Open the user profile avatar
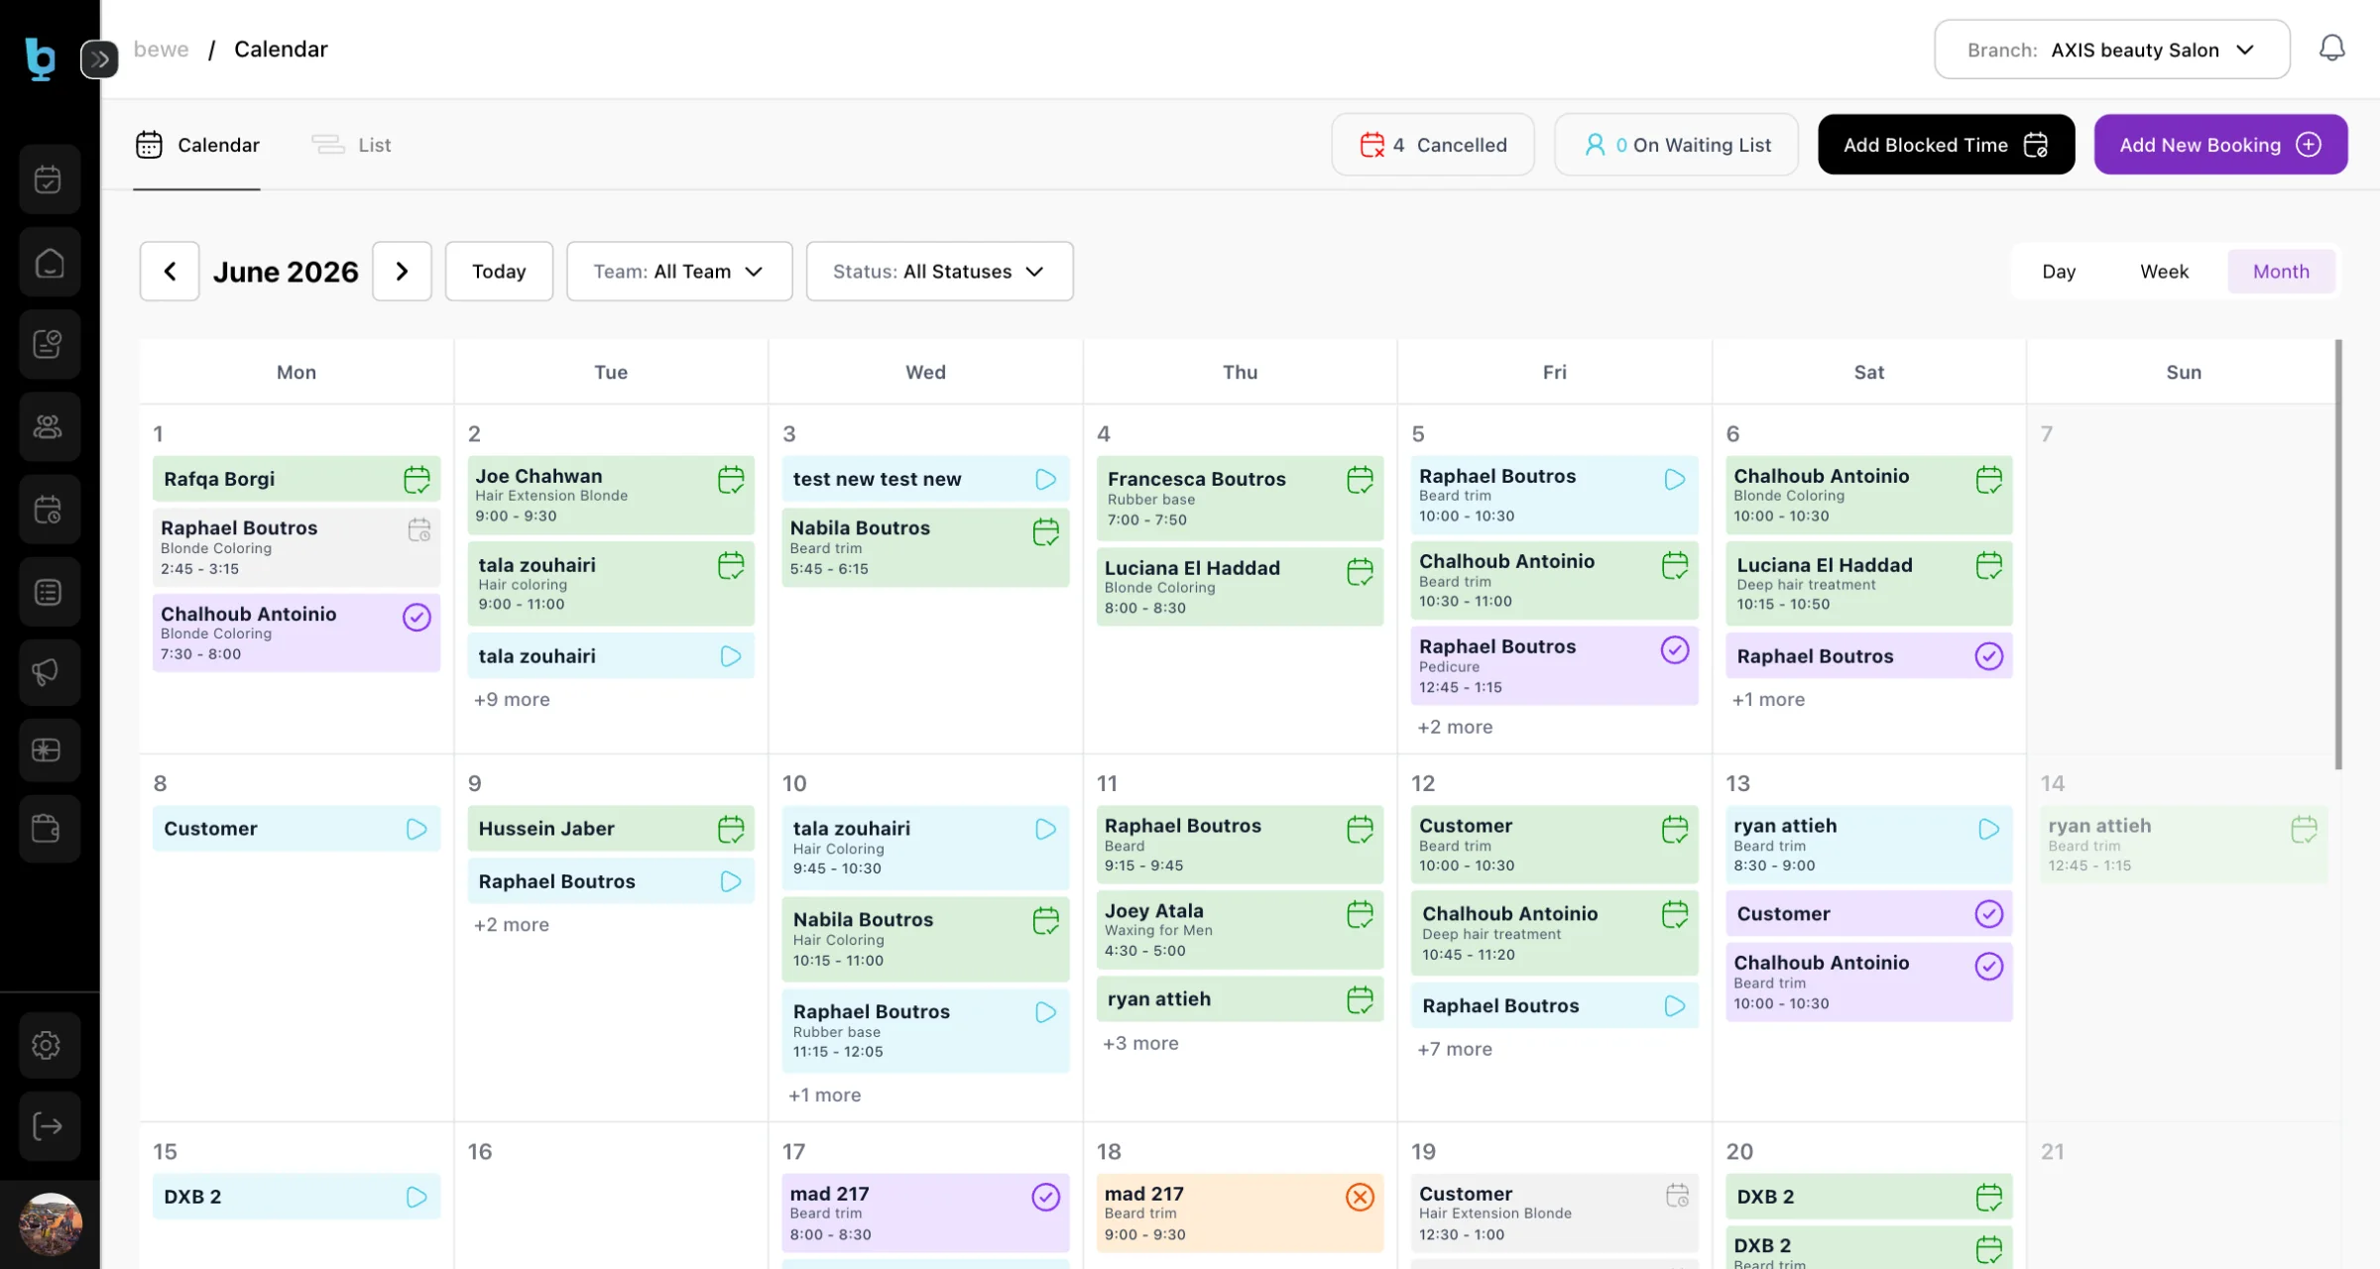The image size is (2380, 1269). pyautogui.click(x=50, y=1224)
